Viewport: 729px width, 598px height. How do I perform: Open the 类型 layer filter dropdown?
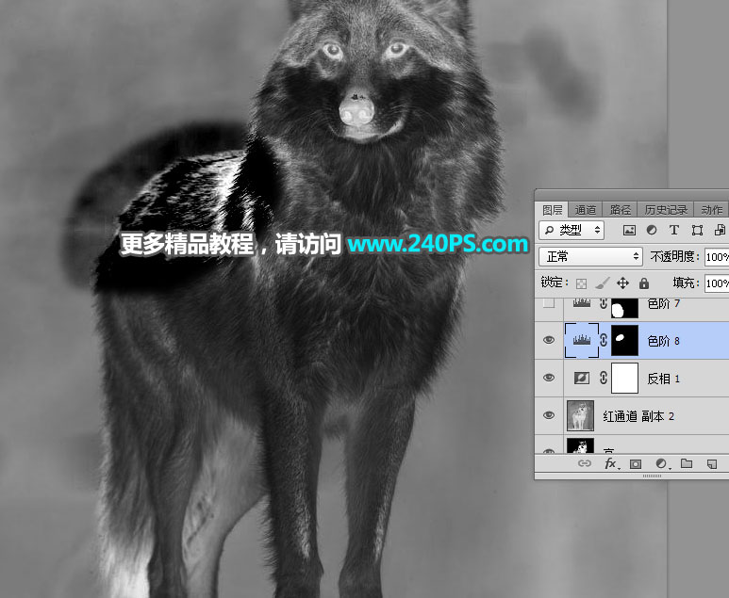coord(572,231)
